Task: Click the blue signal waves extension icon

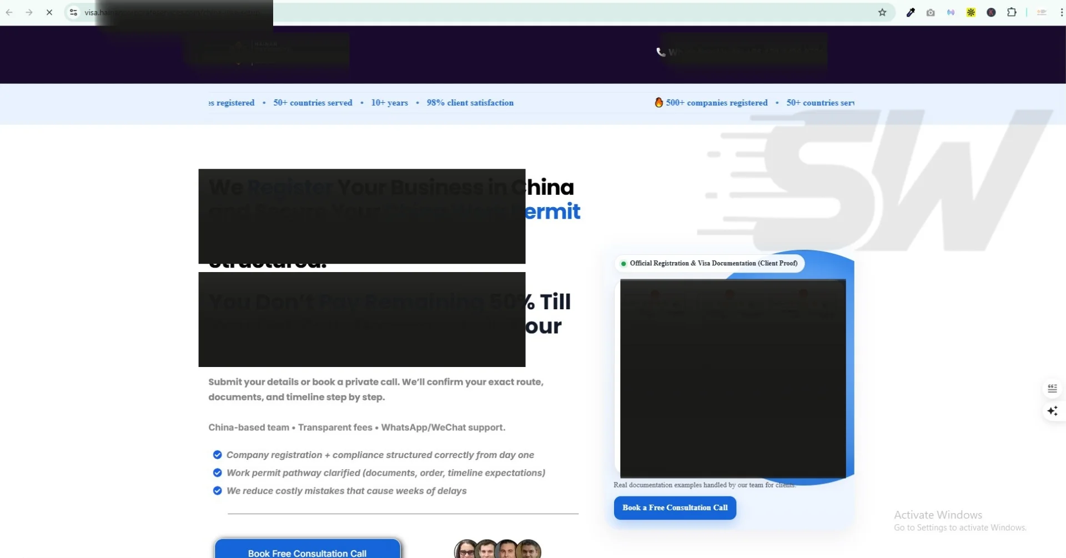Action: [x=951, y=12]
